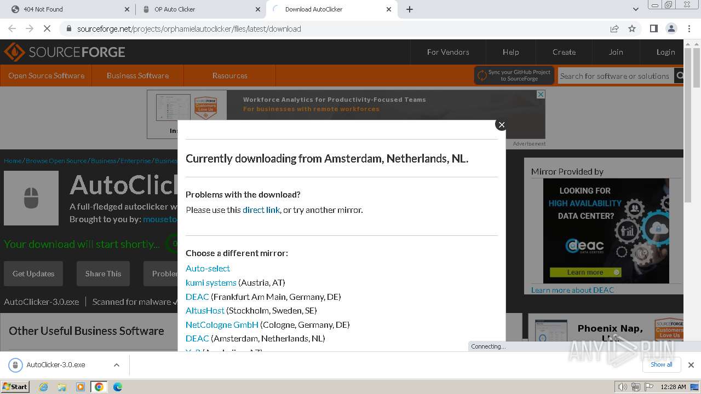Share this page icon in address bar
The image size is (701, 394).
tap(614, 28)
